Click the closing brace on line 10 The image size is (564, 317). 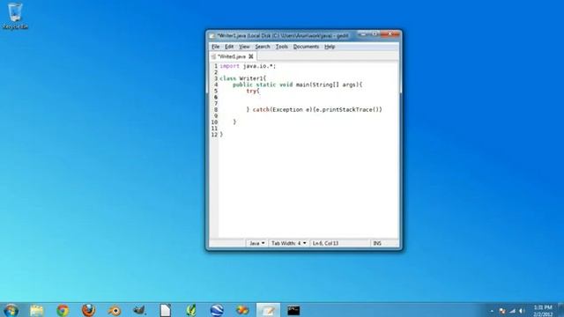pyautogui.click(x=234, y=122)
